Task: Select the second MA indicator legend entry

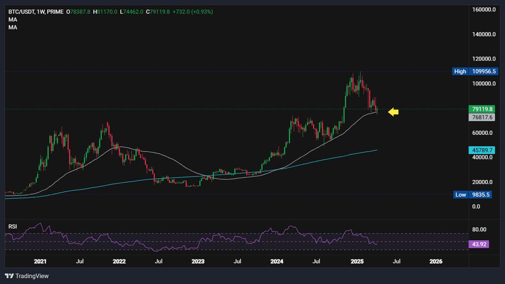Action: 13,27
